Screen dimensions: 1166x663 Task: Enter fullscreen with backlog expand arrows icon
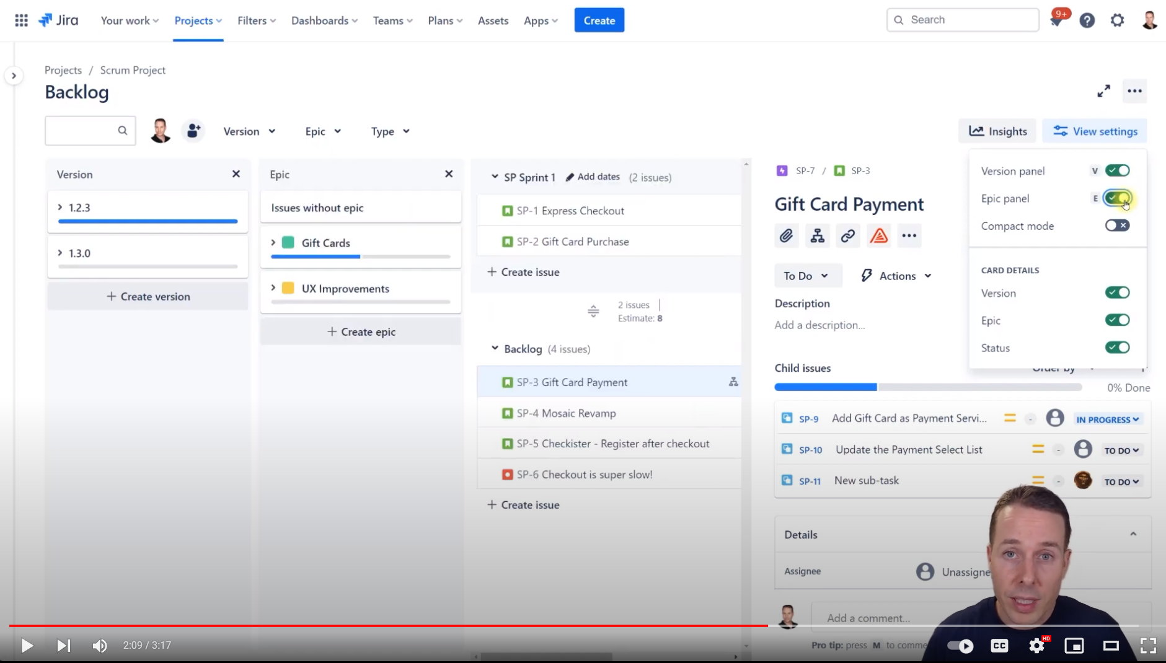click(x=1103, y=91)
